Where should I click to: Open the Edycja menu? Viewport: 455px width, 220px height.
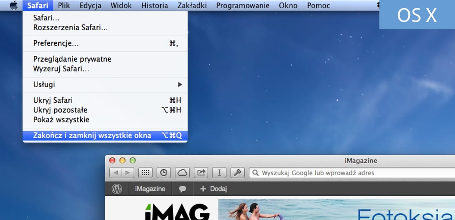coord(90,5)
